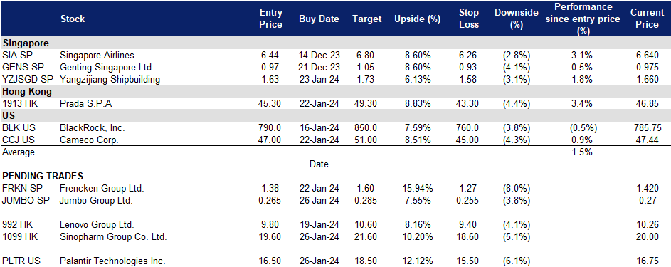The image size is (671, 267).
Task: Select the Stop Loss column header
Action: coord(469,19)
